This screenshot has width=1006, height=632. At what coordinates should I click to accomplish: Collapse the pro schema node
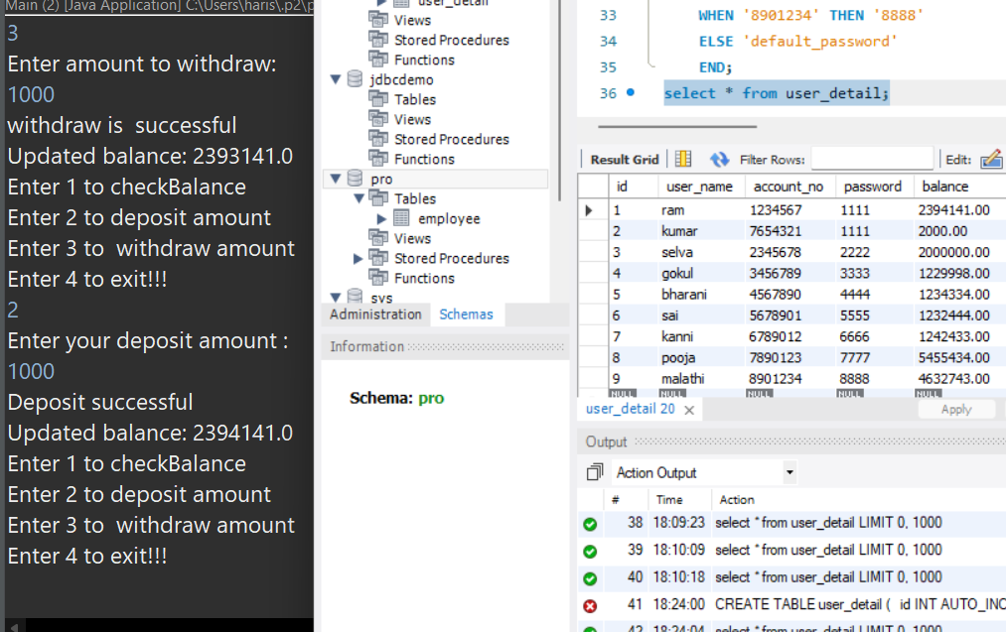(x=336, y=179)
